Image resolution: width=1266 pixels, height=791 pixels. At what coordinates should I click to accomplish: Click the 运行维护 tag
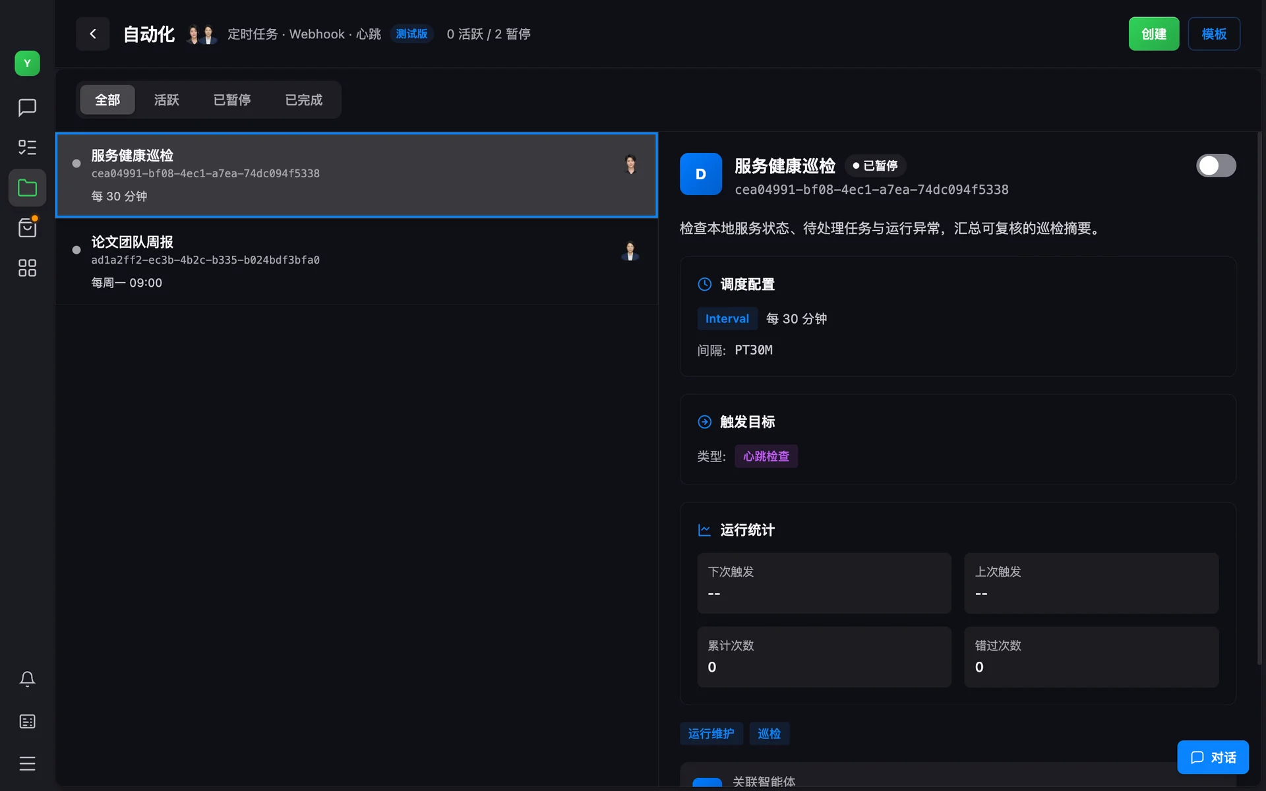coord(711,734)
